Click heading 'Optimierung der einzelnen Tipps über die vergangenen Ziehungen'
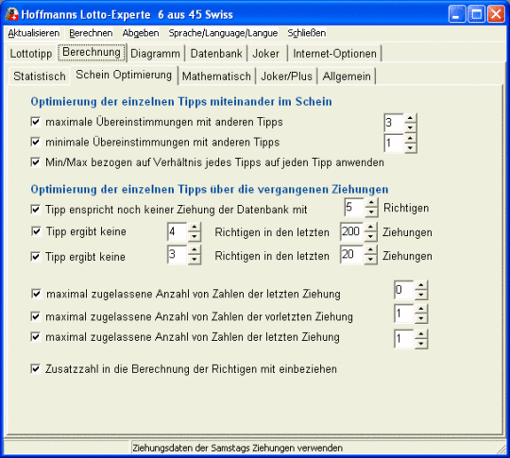Screen dimensions: 510x458 210,189
